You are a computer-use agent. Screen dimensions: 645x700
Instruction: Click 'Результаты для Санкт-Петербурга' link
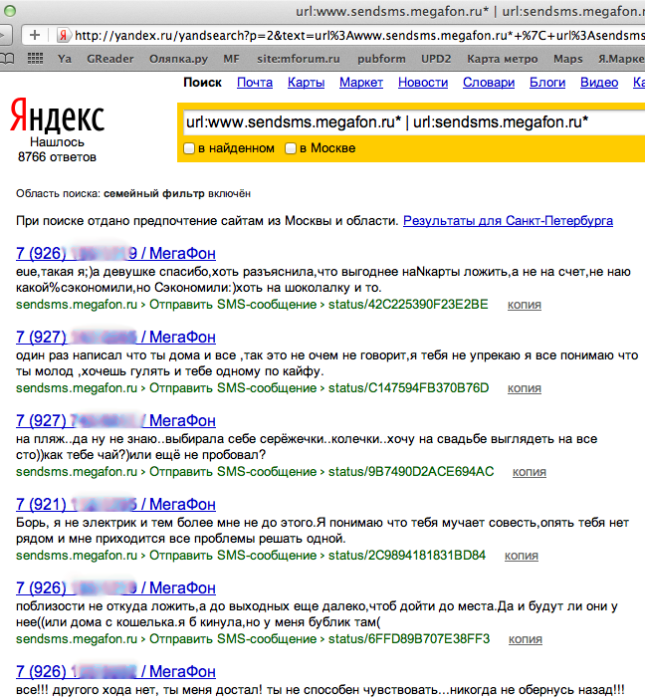tap(508, 220)
